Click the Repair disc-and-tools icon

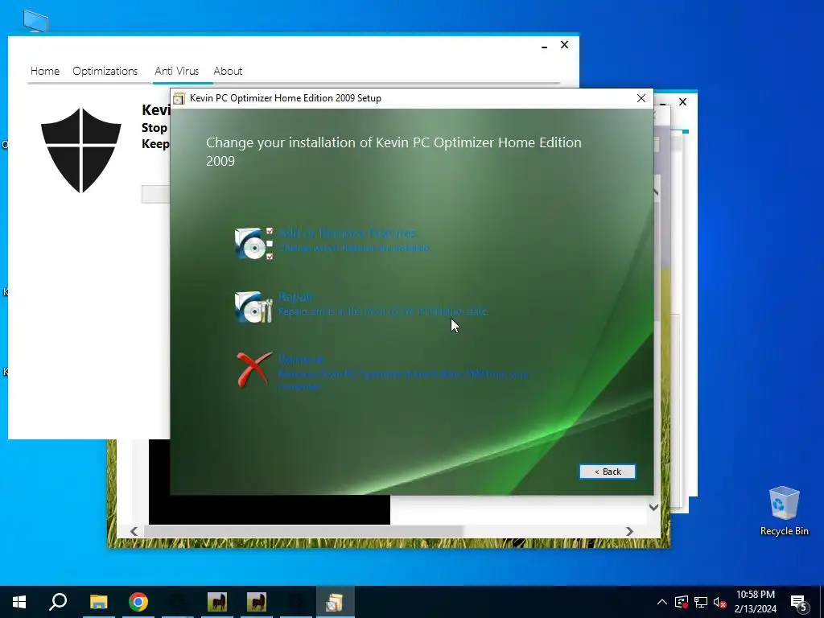click(x=253, y=307)
